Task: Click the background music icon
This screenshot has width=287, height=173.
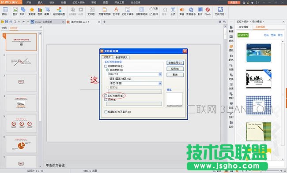Action: [x=191, y=10]
